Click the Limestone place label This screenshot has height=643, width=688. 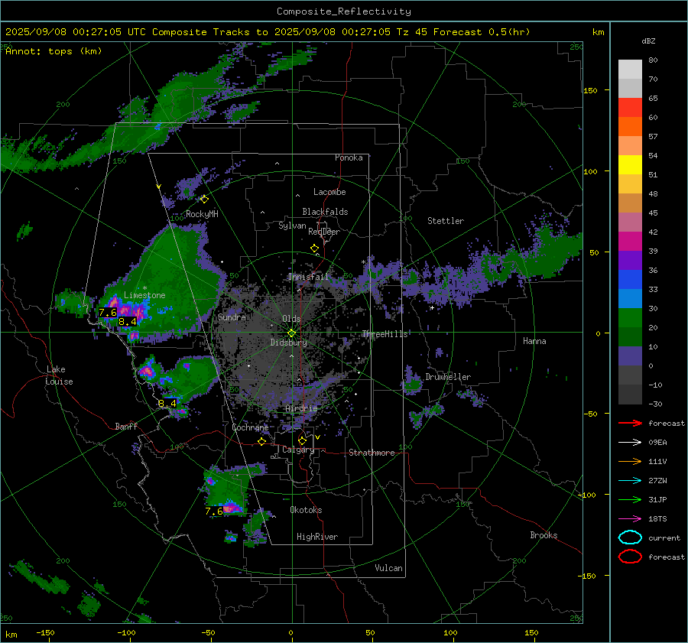[144, 295]
